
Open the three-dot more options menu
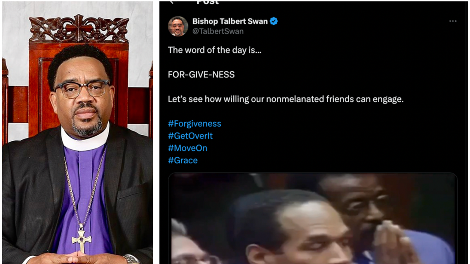(452, 21)
